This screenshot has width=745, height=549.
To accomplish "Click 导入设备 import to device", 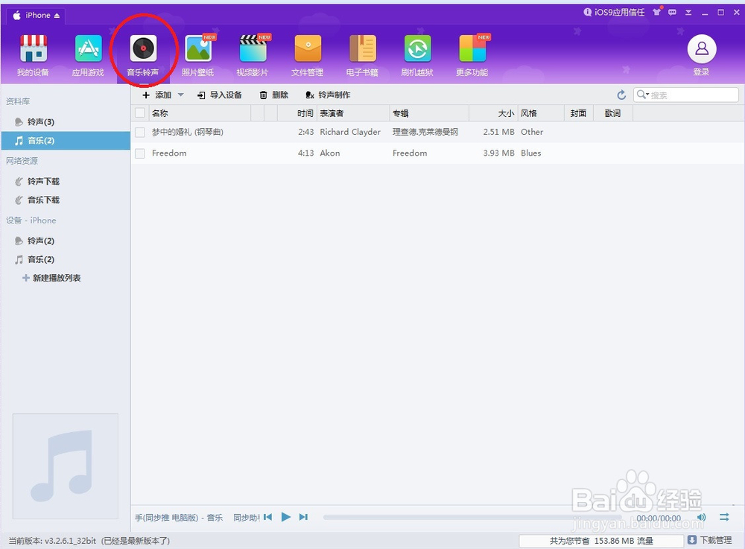I will [x=220, y=95].
